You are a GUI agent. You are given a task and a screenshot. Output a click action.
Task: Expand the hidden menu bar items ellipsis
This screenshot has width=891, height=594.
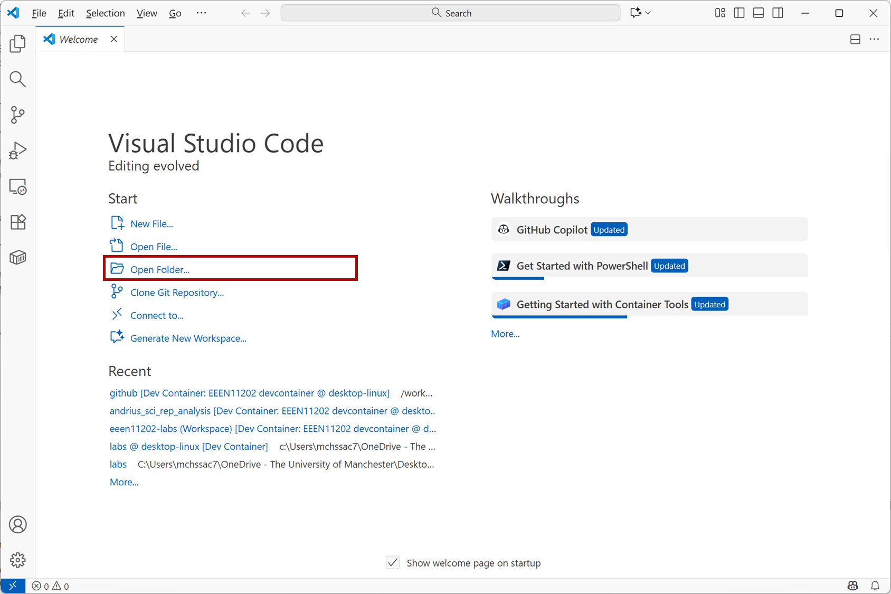tap(201, 13)
